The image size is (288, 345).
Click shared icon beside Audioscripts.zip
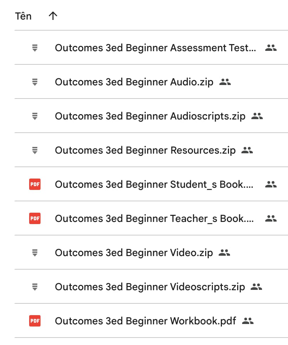pyautogui.click(x=257, y=116)
